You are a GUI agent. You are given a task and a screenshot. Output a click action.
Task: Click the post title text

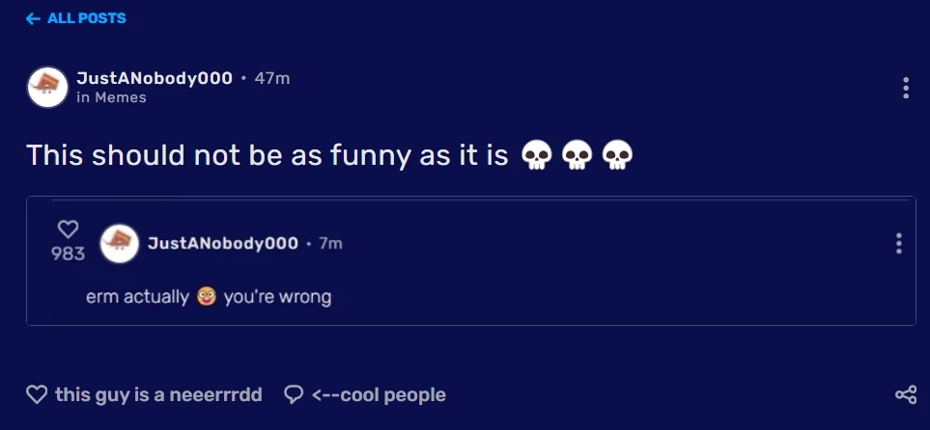(x=267, y=154)
